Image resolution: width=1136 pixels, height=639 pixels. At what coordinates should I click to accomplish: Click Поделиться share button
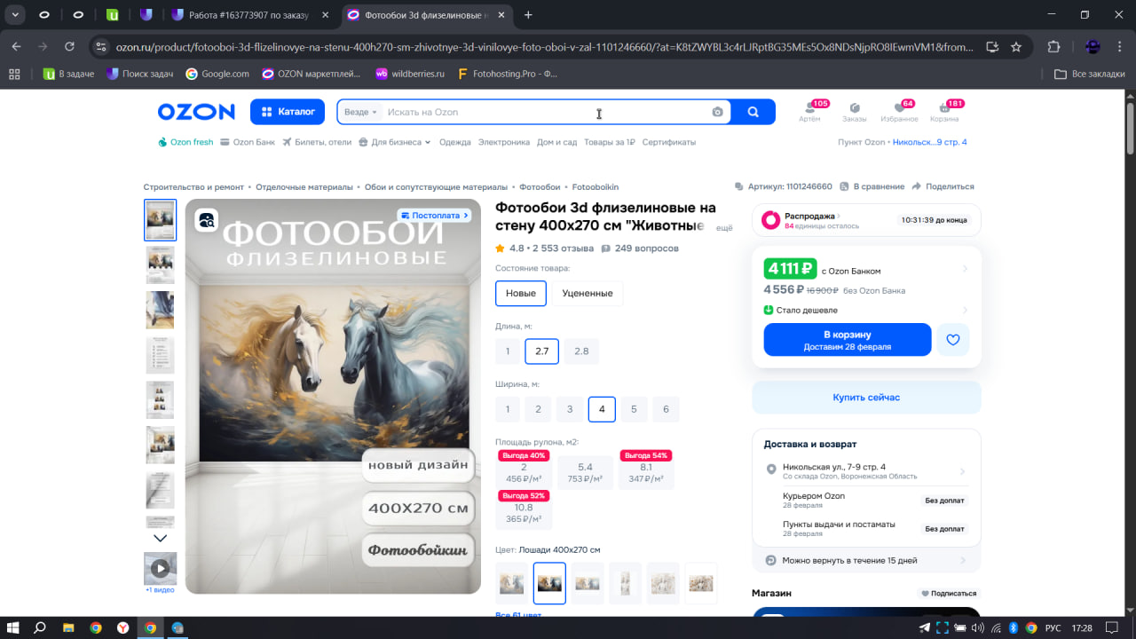click(943, 187)
